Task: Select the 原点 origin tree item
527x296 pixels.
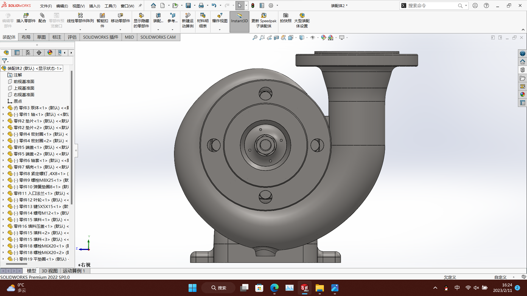Action: [x=18, y=101]
